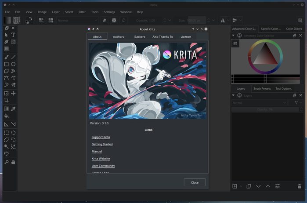
Task: Activate the Zoom magnifier tool
Action: pos(6,162)
